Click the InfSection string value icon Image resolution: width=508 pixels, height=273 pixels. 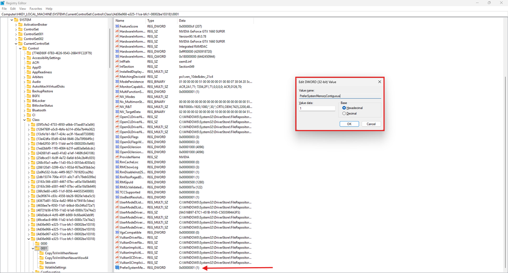coord(117,66)
